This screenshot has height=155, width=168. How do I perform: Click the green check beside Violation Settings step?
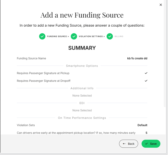pos(74,36)
